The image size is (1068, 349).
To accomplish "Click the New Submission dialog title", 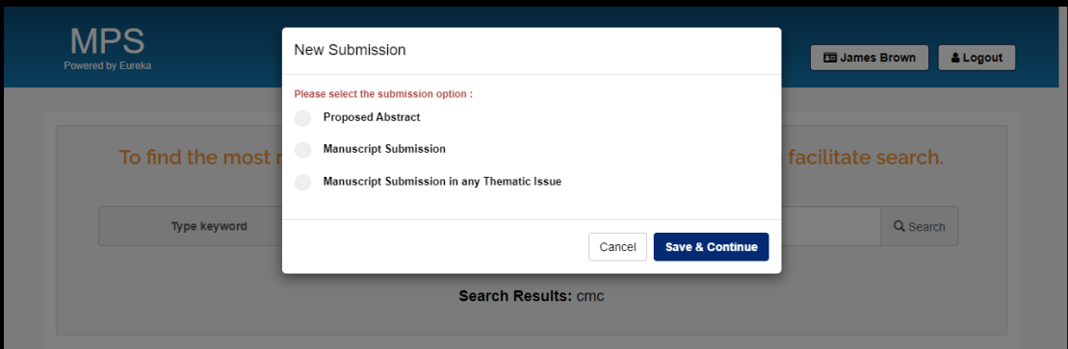I will (351, 50).
